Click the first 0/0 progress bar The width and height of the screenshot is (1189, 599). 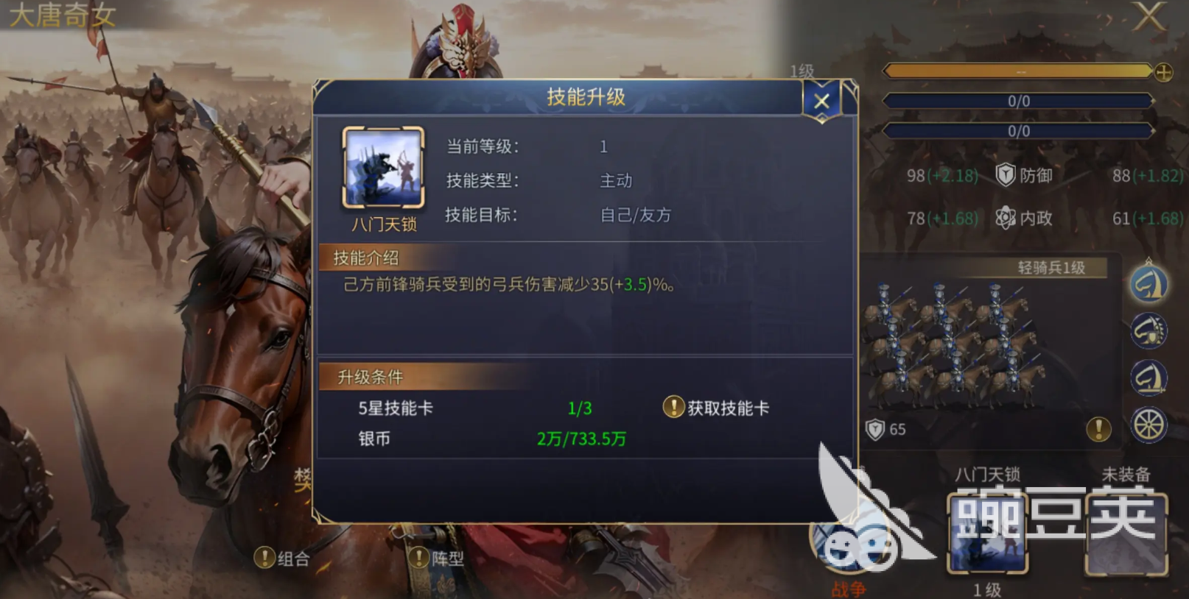tap(1018, 101)
